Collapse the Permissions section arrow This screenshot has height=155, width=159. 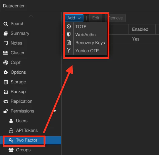tap(55, 111)
